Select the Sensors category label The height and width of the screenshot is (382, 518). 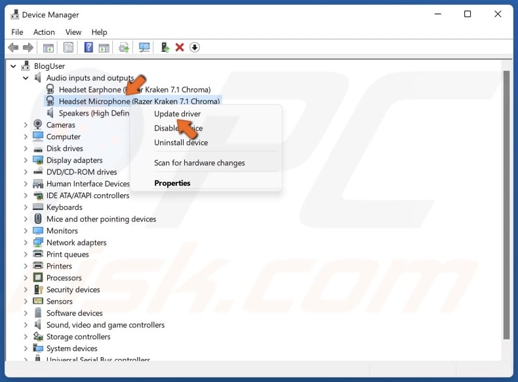[60, 301]
